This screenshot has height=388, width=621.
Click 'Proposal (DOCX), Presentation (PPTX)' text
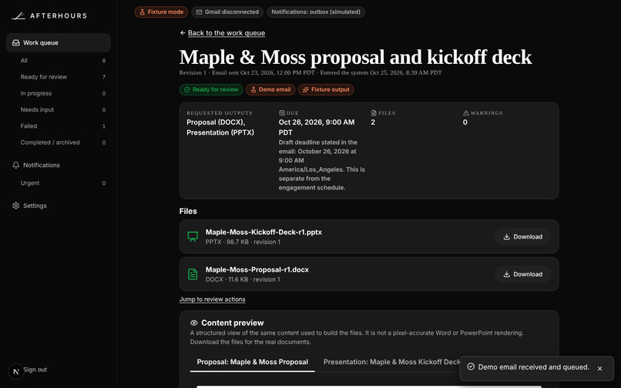[220, 128]
